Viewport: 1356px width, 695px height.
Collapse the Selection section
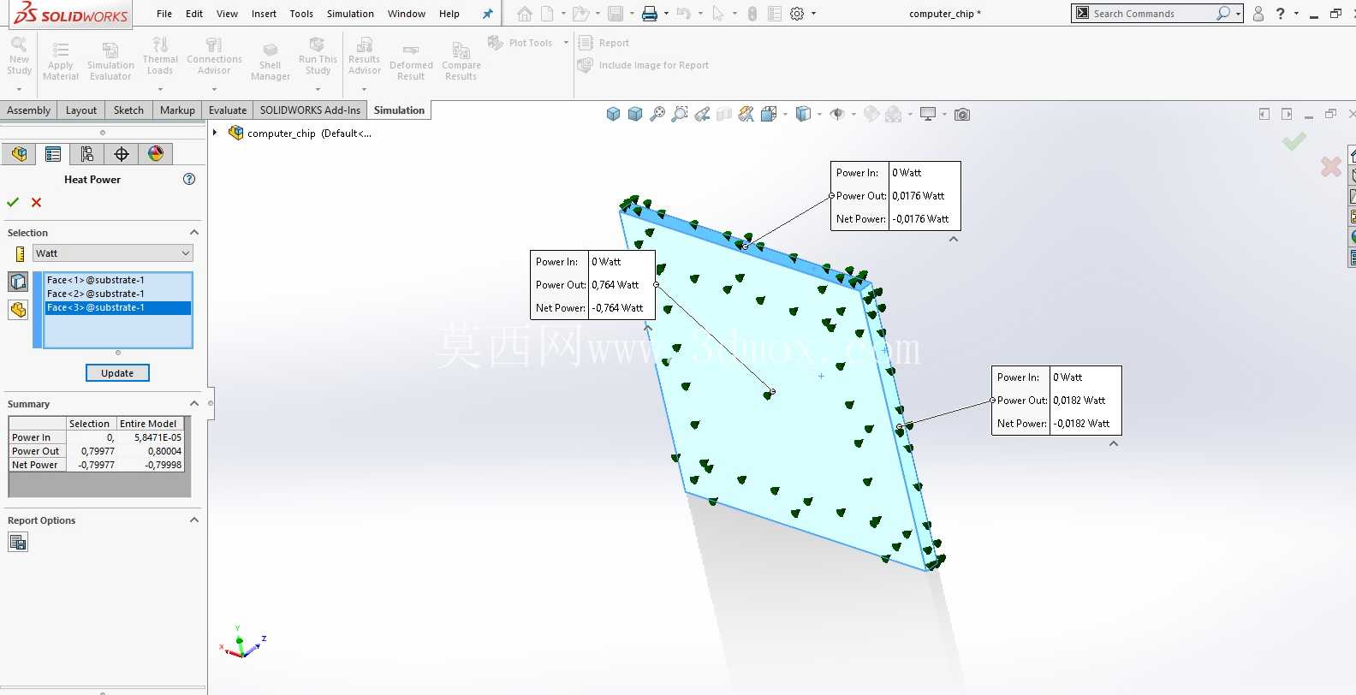193,233
